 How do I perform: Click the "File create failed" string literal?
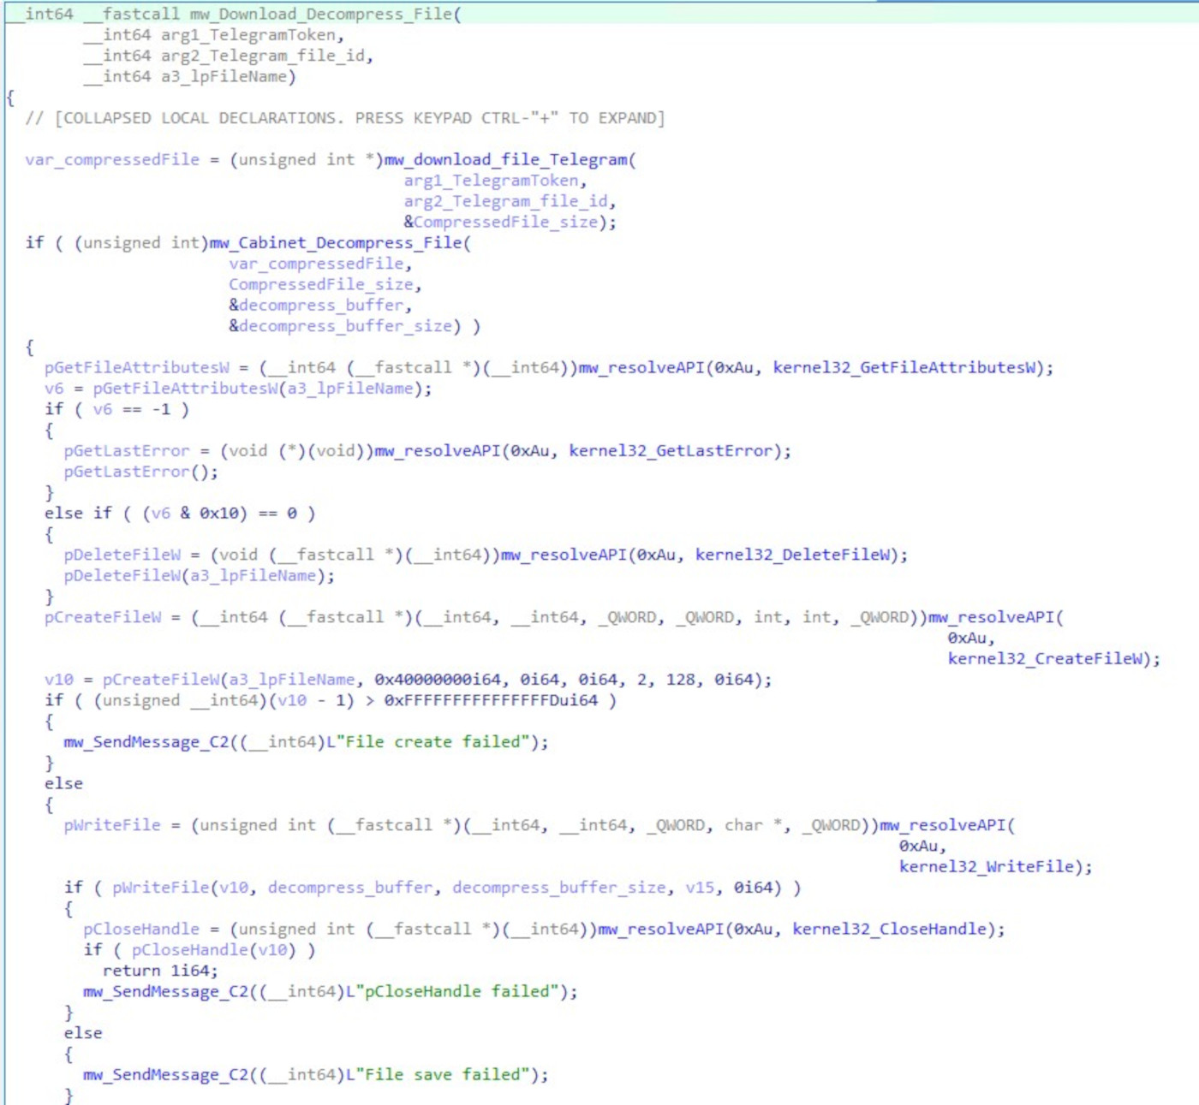pyautogui.click(x=432, y=742)
